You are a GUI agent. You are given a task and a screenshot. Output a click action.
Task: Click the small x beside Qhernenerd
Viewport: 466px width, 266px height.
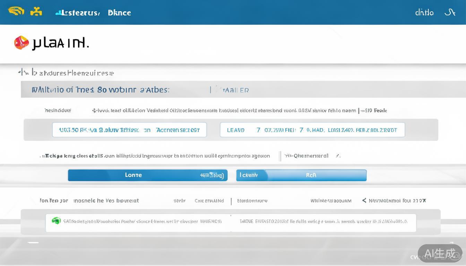(x=337, y=156)
